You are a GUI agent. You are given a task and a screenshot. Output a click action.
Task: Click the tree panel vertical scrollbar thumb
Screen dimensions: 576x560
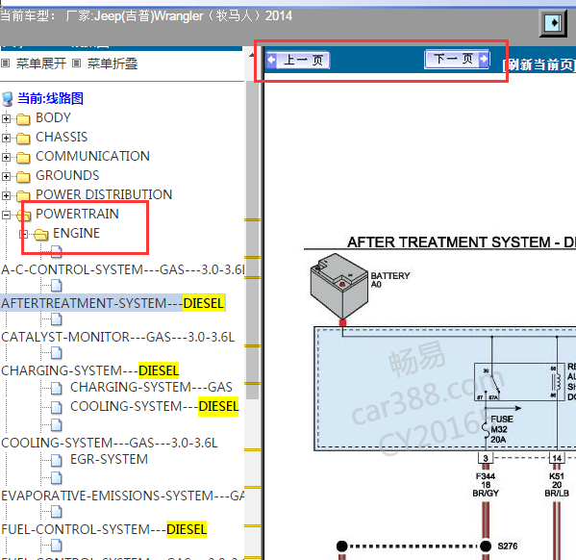(252, 239)
